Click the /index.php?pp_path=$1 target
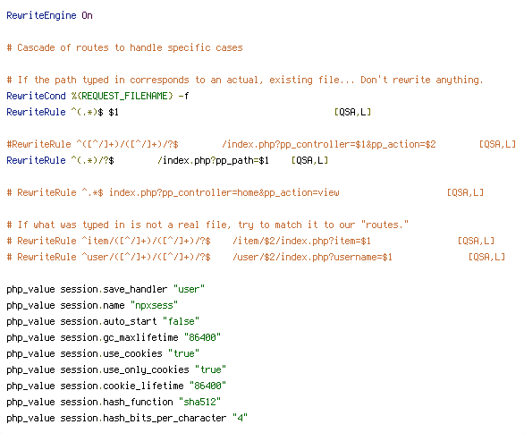This screenshot has height=433, width=524. (x=213, y=160)
